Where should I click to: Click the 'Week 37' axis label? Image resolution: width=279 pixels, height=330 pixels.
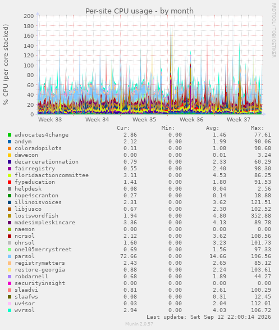coord(239,120)
